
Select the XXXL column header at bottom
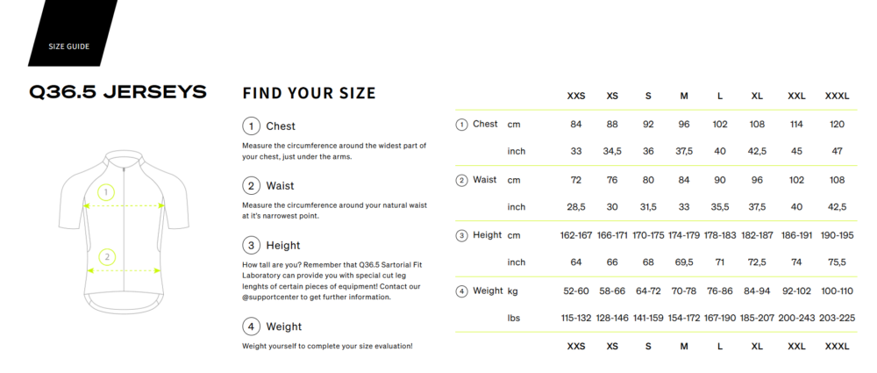837,346
